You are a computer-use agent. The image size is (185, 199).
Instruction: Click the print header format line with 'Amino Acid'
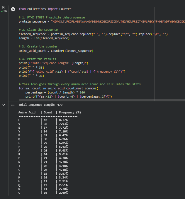pos(72,72)
